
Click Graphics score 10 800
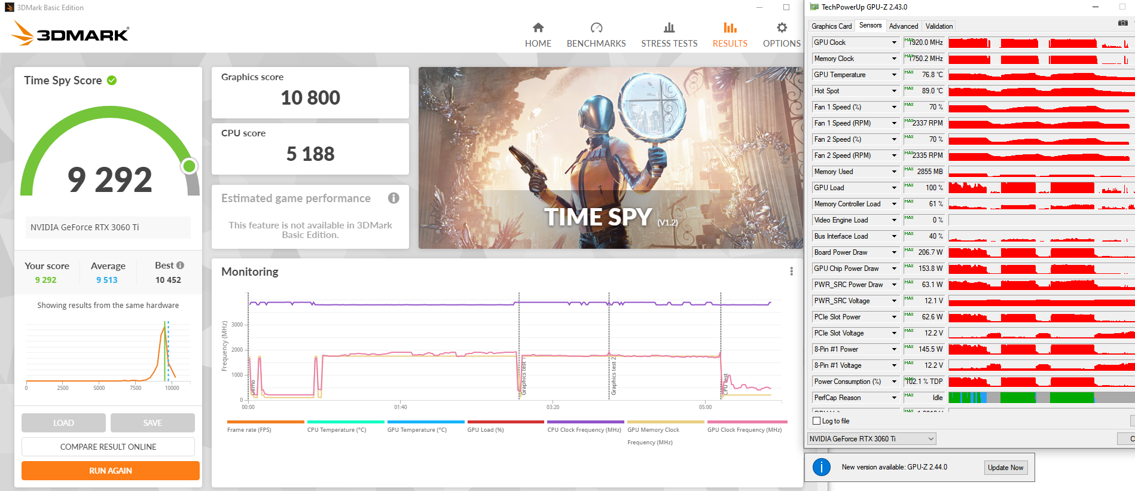[310, 97]
